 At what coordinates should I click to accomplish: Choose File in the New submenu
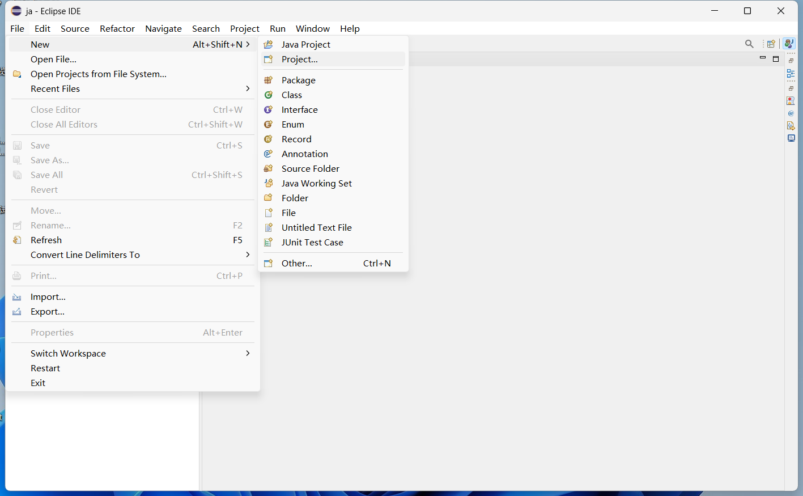coord(333,213)
